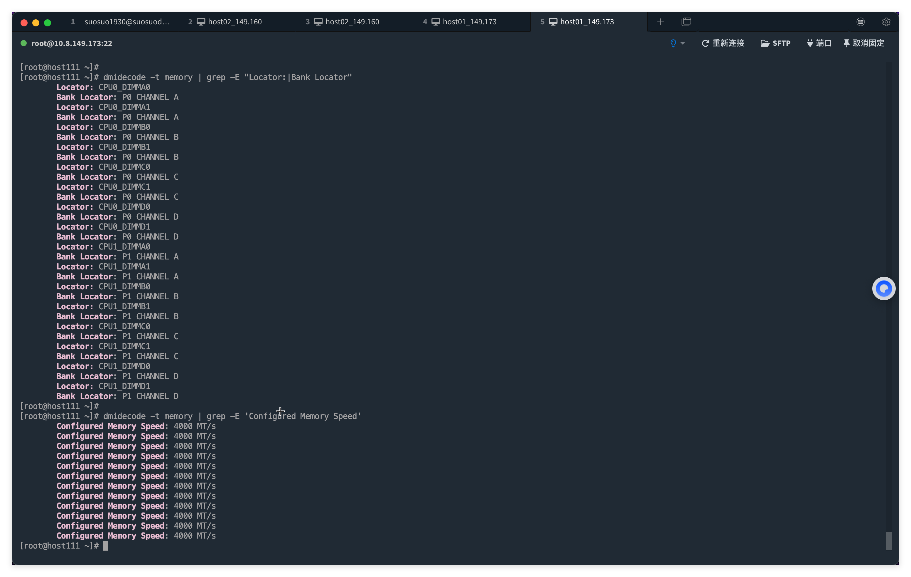Image resolution: width=911 pixels, height=577 pixels.
Task: Select active tab 5 host01_149.173
Action: [586, 22]
